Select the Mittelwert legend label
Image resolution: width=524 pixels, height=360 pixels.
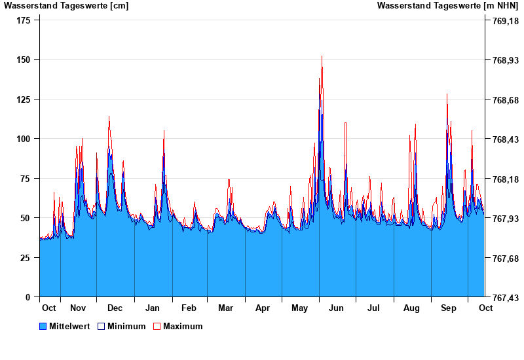71,326
